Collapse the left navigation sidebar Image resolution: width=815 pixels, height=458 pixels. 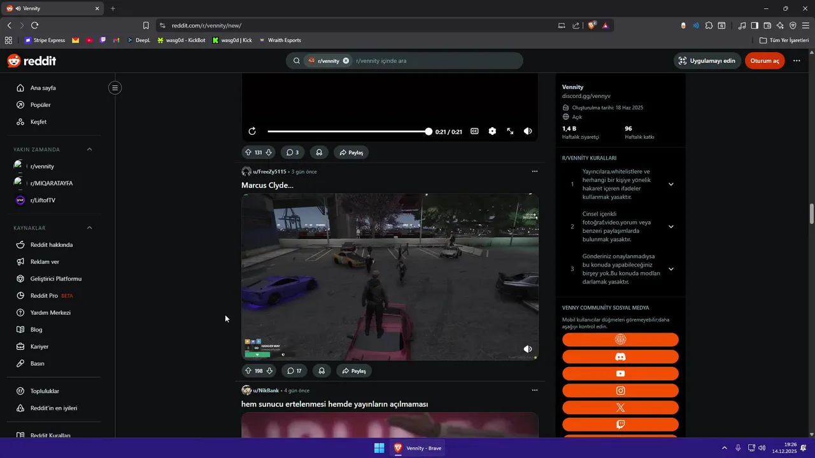coord(115,88)
